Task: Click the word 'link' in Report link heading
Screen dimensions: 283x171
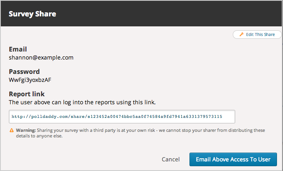Action: pyautogui.click(x=38, y=94)
